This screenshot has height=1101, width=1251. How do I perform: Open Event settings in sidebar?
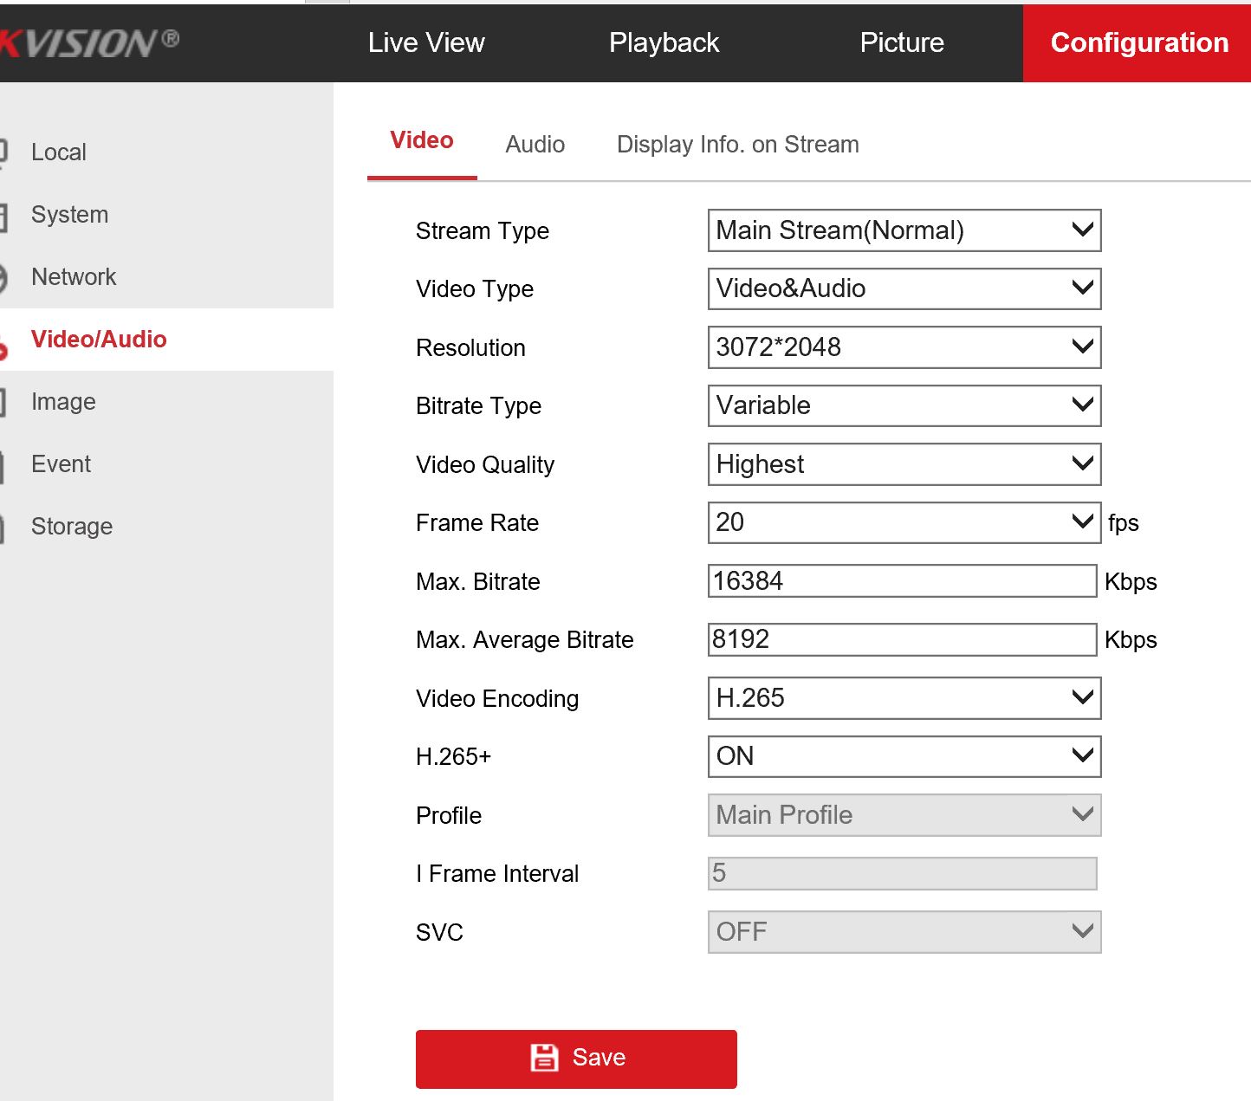[61, 464]
